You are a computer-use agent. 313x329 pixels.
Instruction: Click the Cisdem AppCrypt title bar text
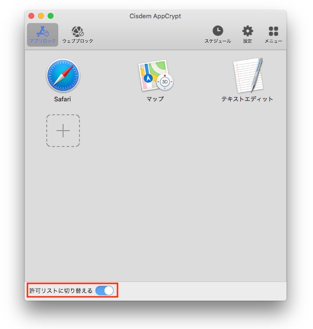tap(155, 16)
